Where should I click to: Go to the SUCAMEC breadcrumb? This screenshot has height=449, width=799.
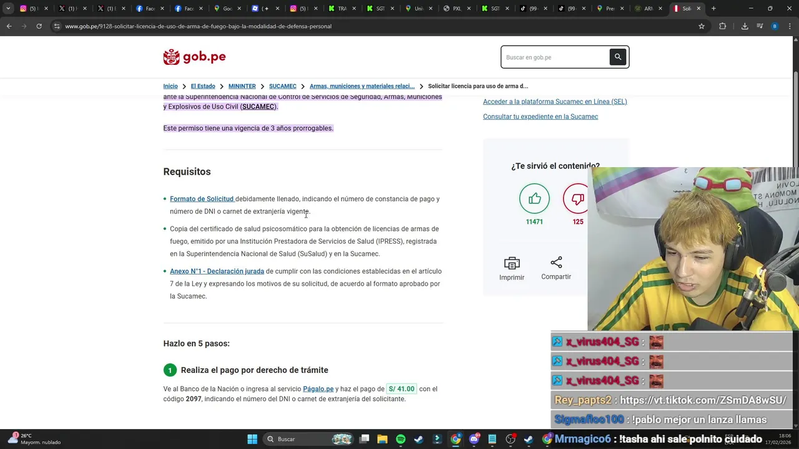(x=283, y=86)
